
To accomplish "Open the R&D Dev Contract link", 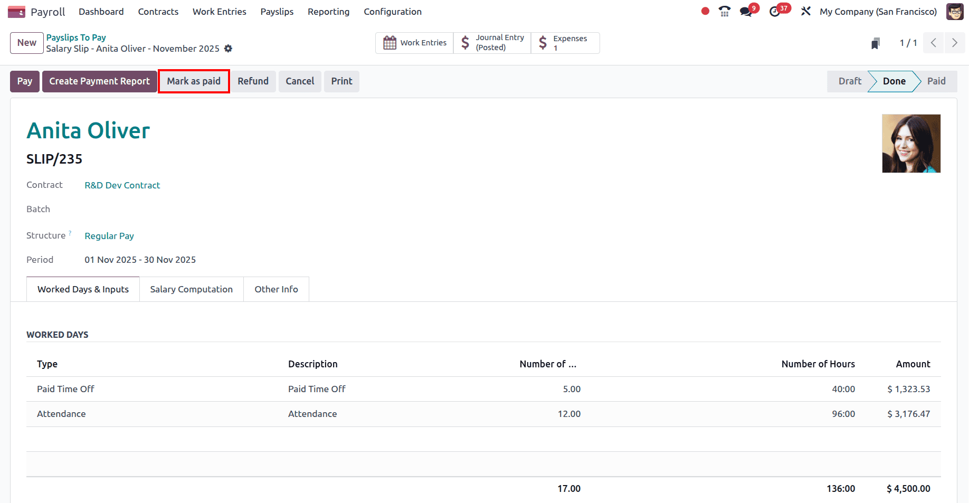I will click(x=122, y=185).
